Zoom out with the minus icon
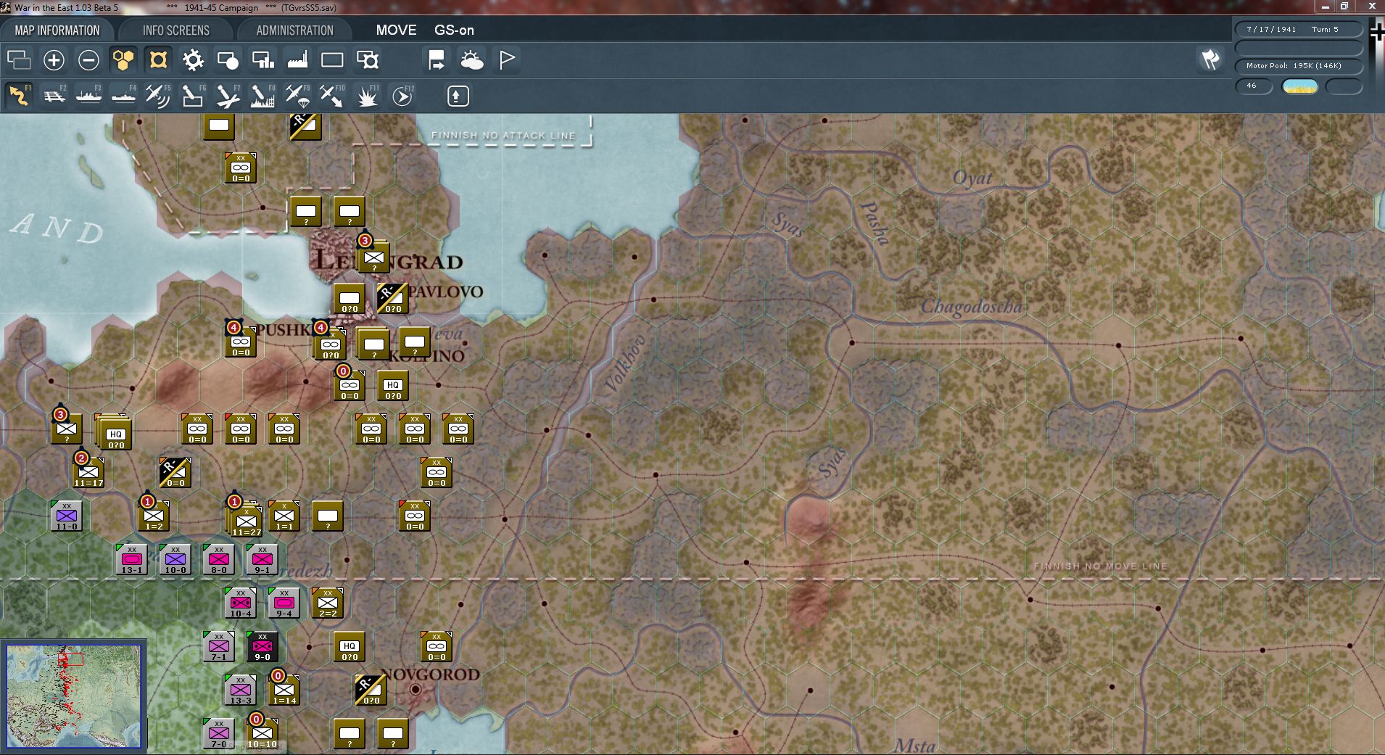 88,59
